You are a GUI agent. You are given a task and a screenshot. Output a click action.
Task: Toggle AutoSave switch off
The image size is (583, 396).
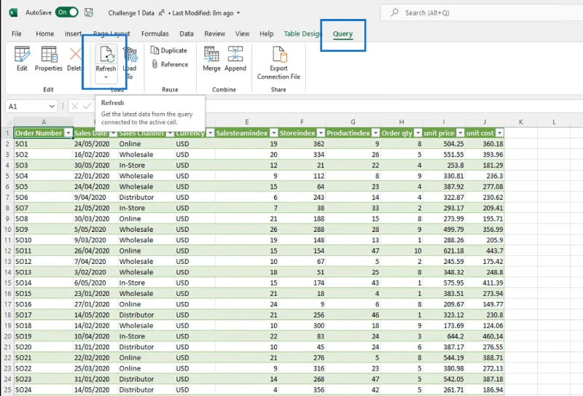pos(67,12)
